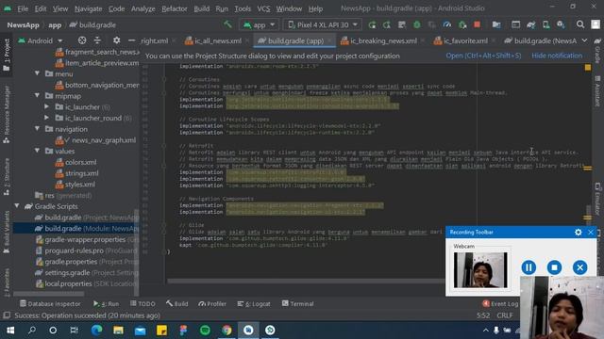
Task: Hide the Project panel with minus icon
Action: pos(131,40)
